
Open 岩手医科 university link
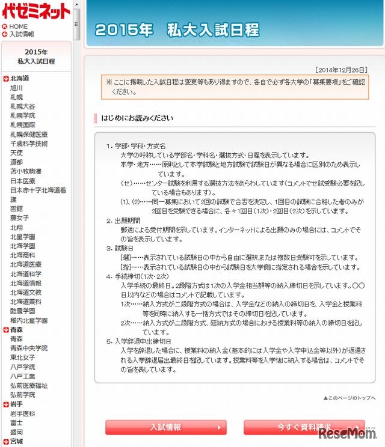tap(23, 413)
